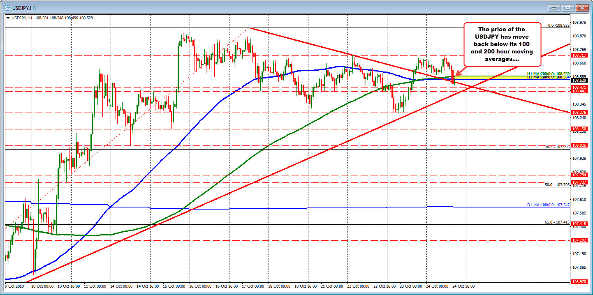This screenshot has height=295, width=593.
Task: Select the 108.276 red price label
Action: [x=579, y=113]
